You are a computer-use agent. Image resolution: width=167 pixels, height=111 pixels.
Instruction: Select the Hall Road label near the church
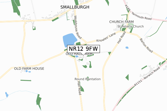click(122, 37)
